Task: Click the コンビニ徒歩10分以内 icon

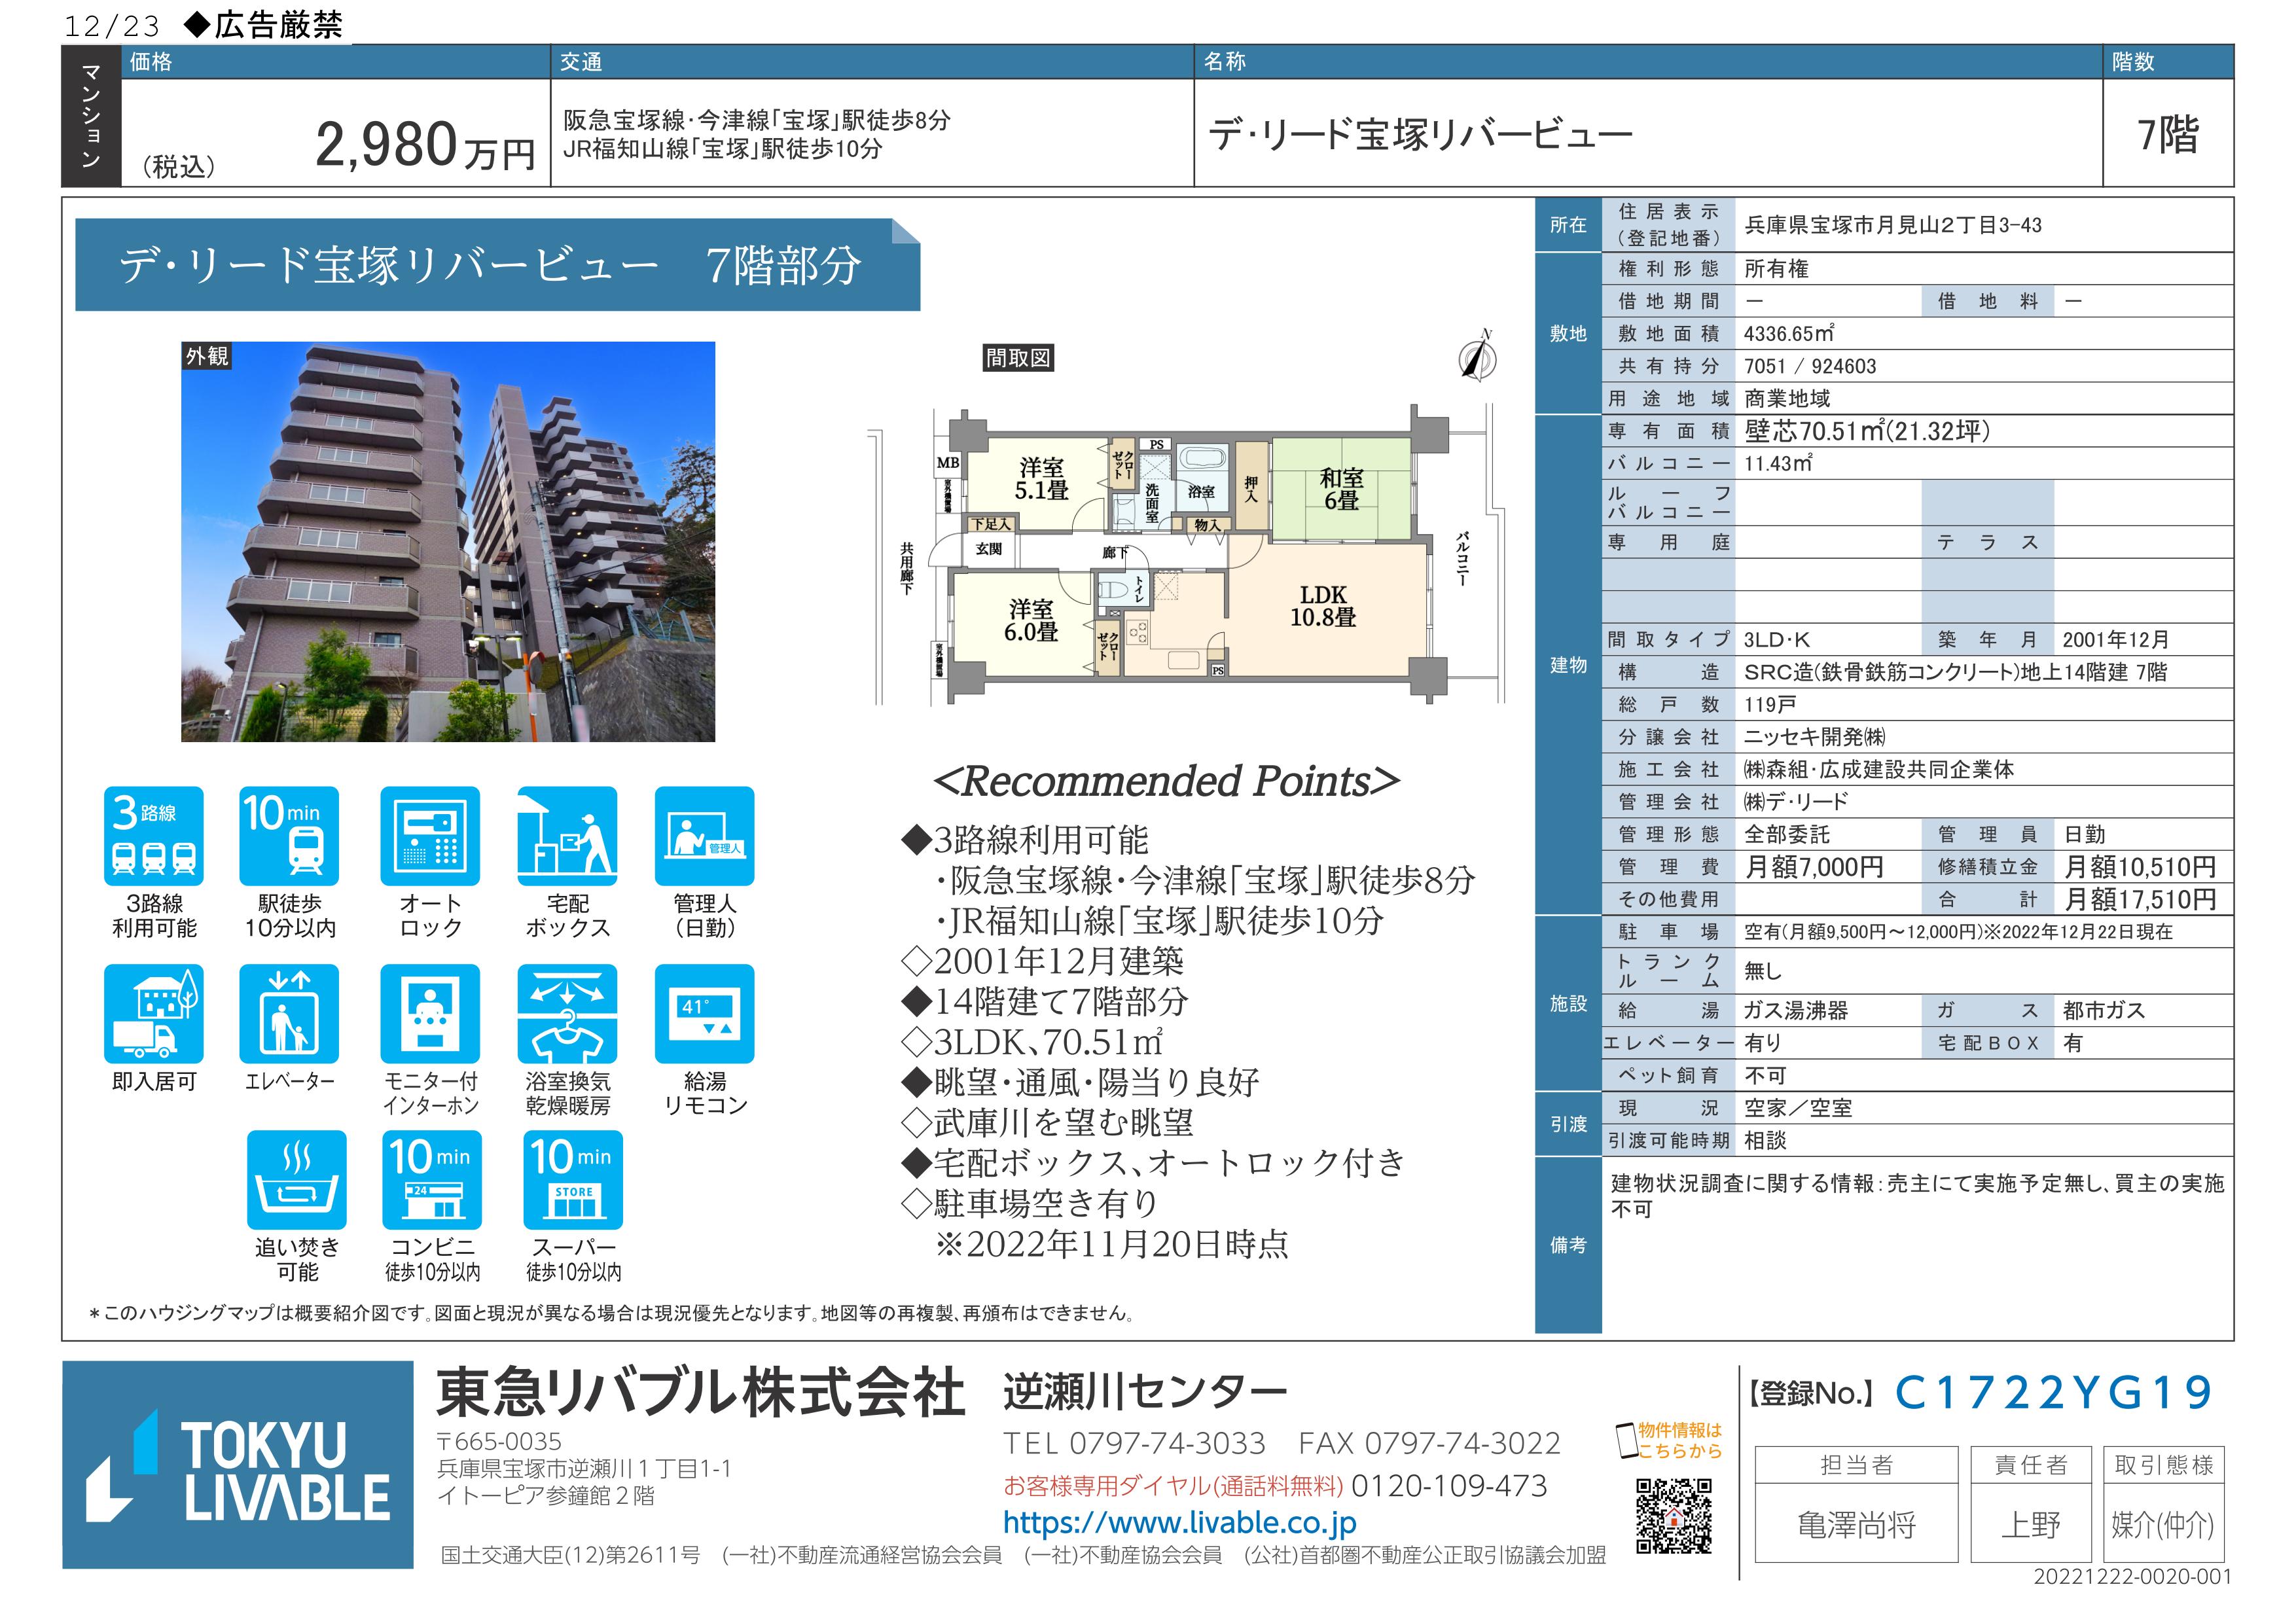Action: 432,1179
